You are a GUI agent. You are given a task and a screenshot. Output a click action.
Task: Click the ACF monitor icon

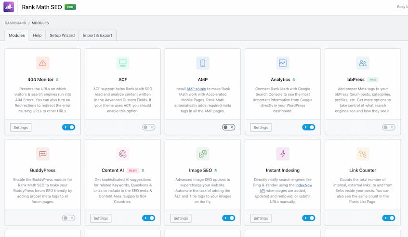(x=122, y=63)
